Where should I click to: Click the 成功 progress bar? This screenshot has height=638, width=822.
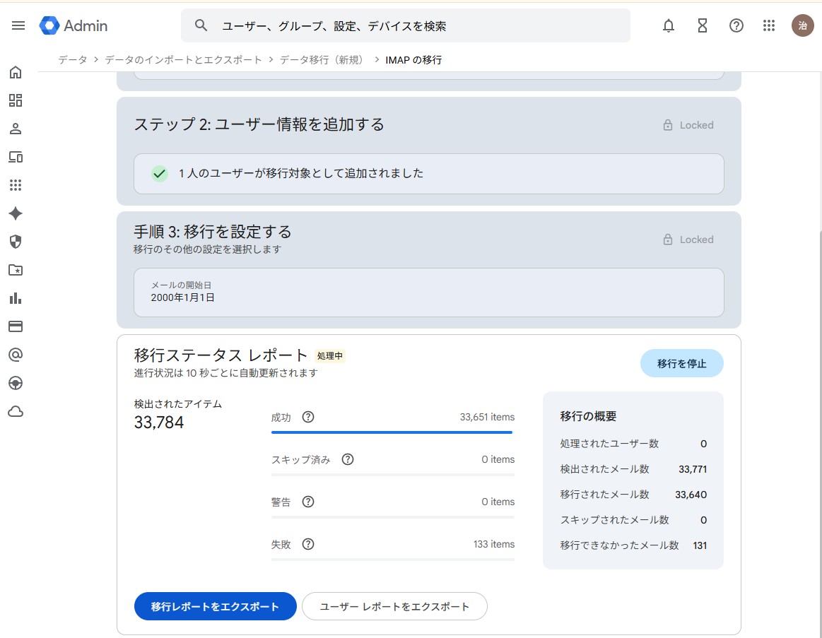pyautogui.click(x=392, y=432)
